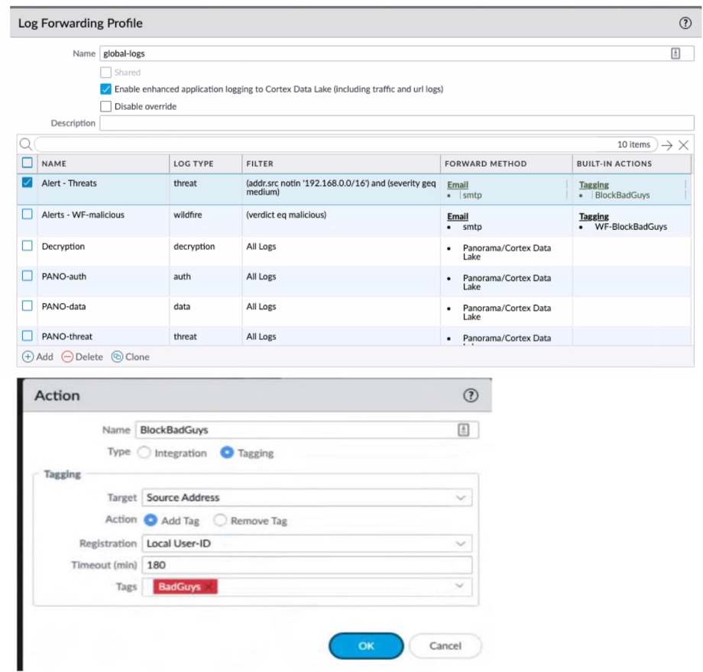Remove the BadGuys tag using its x
Viewport: 703px width, 672px height.
209,586
